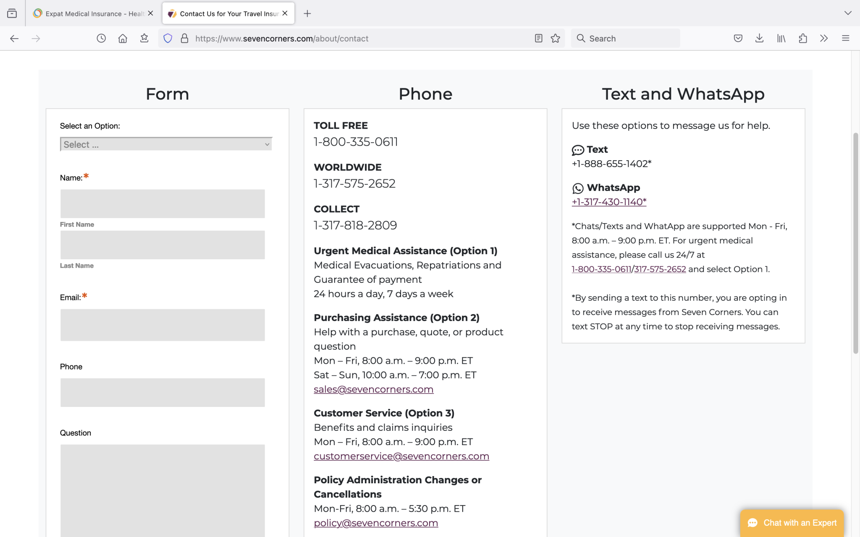Click the Form section heading

pos(167,94)
